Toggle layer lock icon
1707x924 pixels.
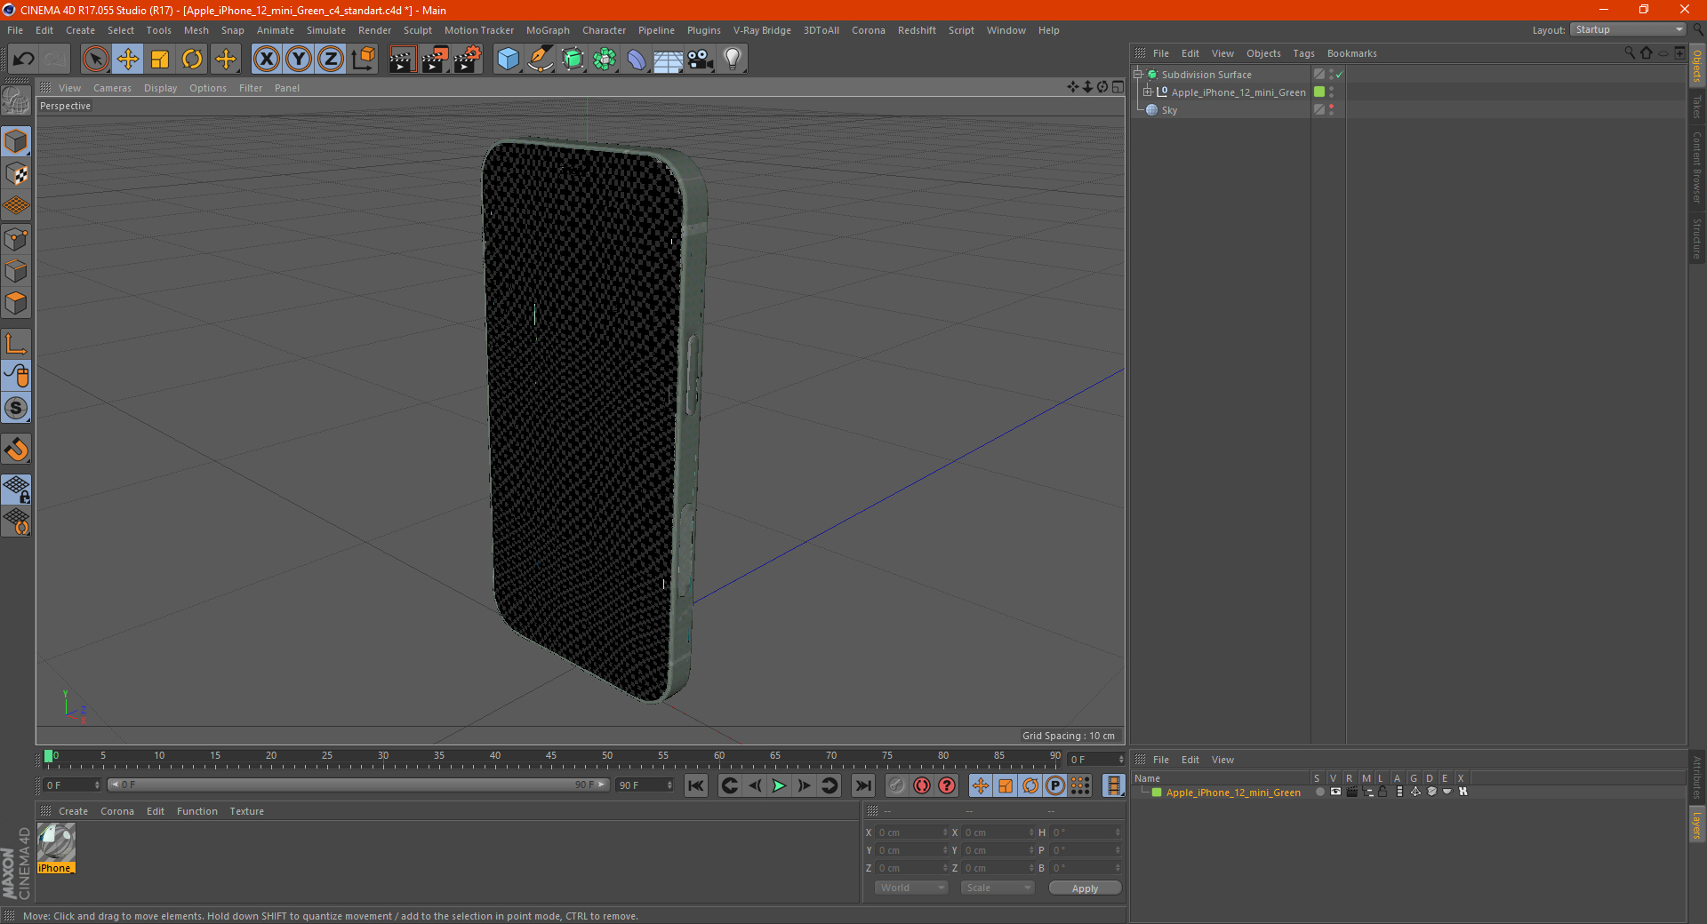tap(1382, 792)
